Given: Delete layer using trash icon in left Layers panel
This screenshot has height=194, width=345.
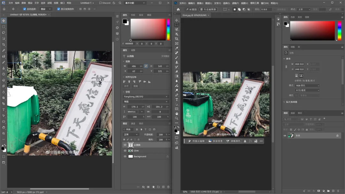Looking at the screenshot, I should point(168,187).
